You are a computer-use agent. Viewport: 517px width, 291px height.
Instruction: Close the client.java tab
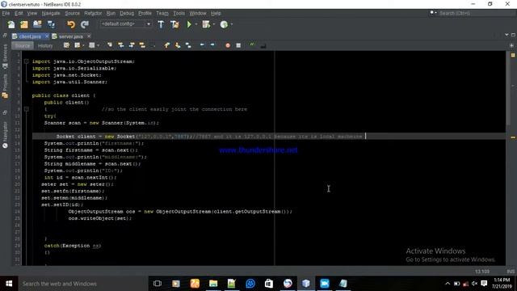(47, 36)
